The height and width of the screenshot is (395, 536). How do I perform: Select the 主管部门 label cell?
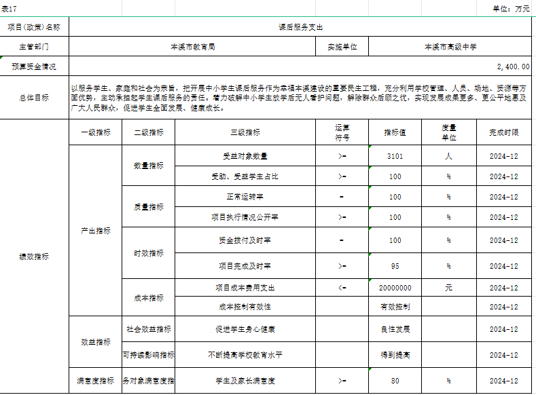pos(34,46)
